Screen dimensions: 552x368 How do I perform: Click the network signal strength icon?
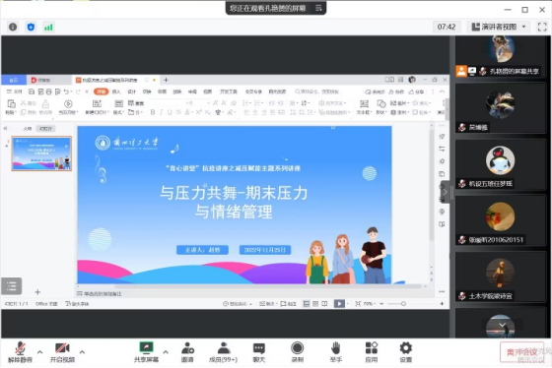[48, 28]
